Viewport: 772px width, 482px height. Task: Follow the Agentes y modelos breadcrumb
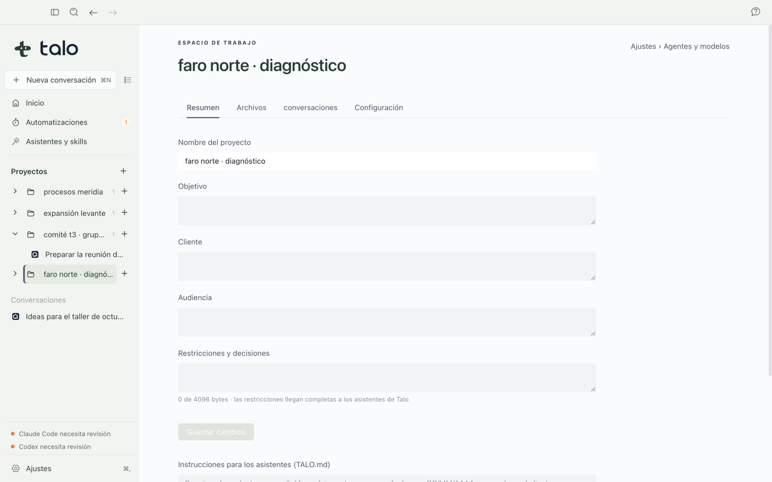click(697, 46)
